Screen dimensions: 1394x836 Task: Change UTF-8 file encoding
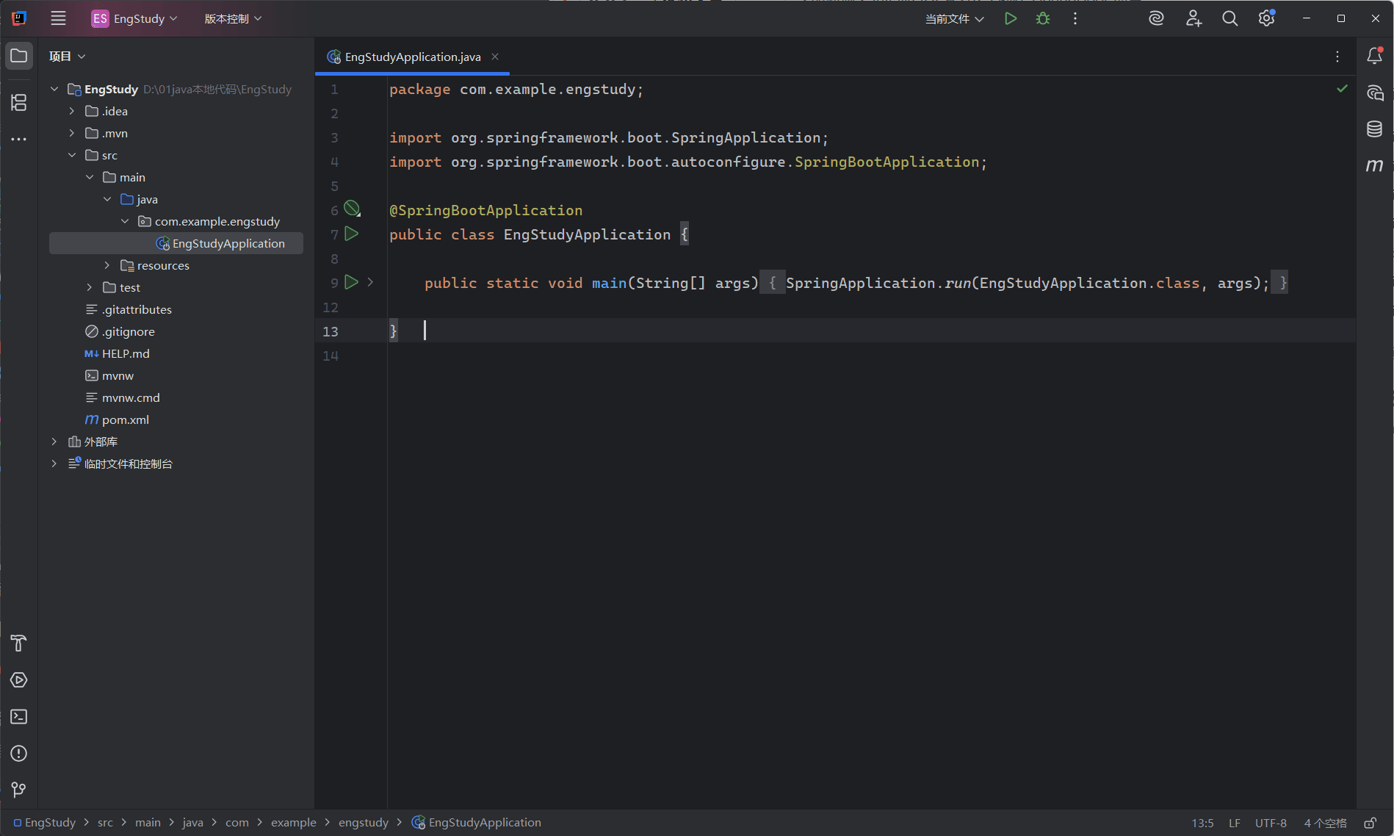pyautogui.click(x=1271, y=824)
